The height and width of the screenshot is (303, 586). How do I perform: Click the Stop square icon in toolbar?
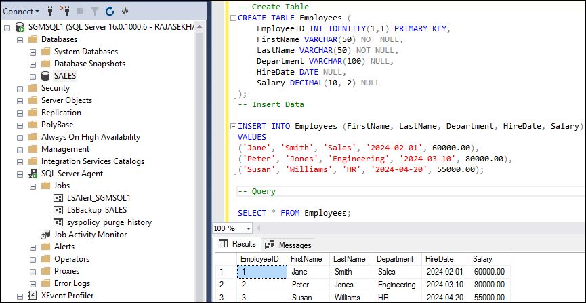(80, 11)
